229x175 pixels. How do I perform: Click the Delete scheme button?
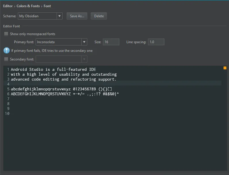[x=99, y=16]
